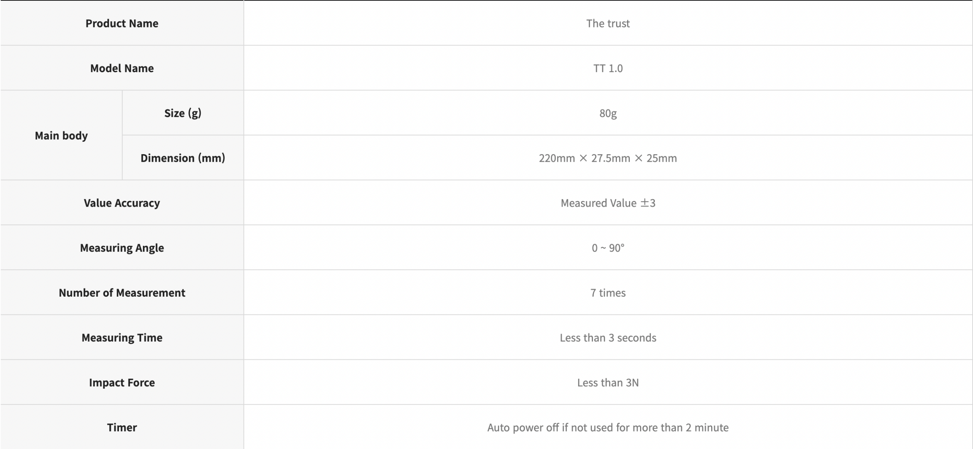Screen dimensions: 973x449
Task: Click the "Number of Measurement" label
Action: (x=122, y=292)
